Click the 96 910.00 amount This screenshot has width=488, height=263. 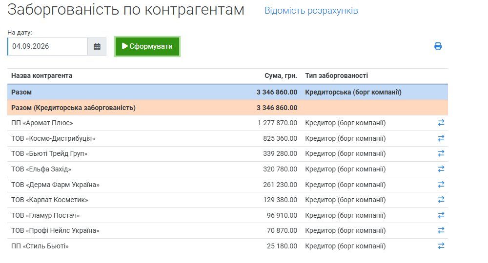pyautogui.click(x=282, y=215)
